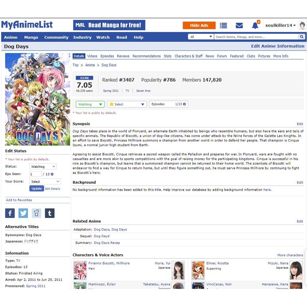Click the Update button
The image size is (307, 307).
pos(37,189)
